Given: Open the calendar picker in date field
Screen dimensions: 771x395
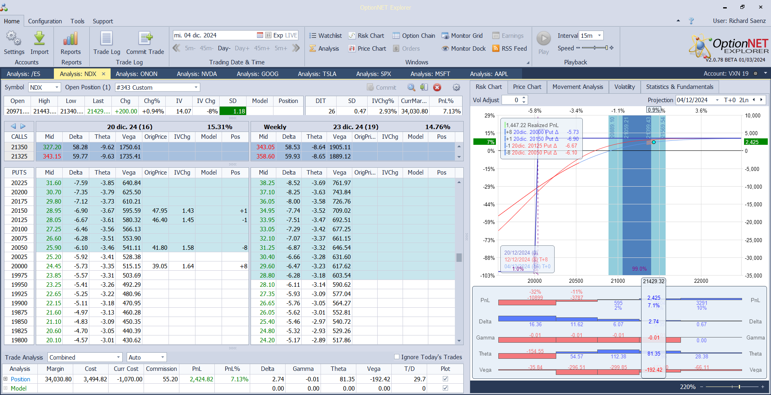Looking at the screenshot, I should [x=260, y=35].
